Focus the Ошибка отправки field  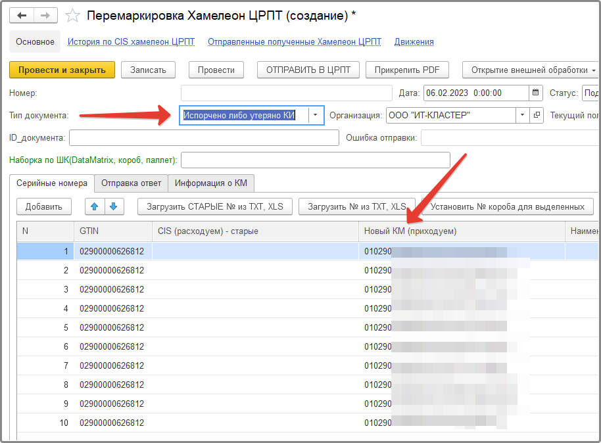pos(510,137)
